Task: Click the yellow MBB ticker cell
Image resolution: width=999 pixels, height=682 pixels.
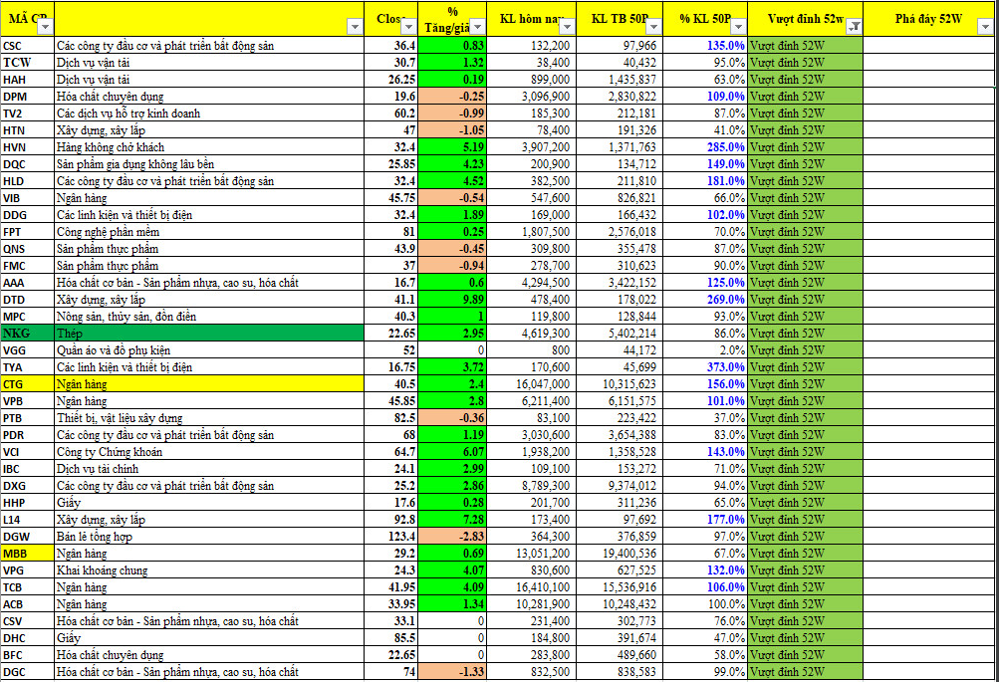Action: [27, 554]
